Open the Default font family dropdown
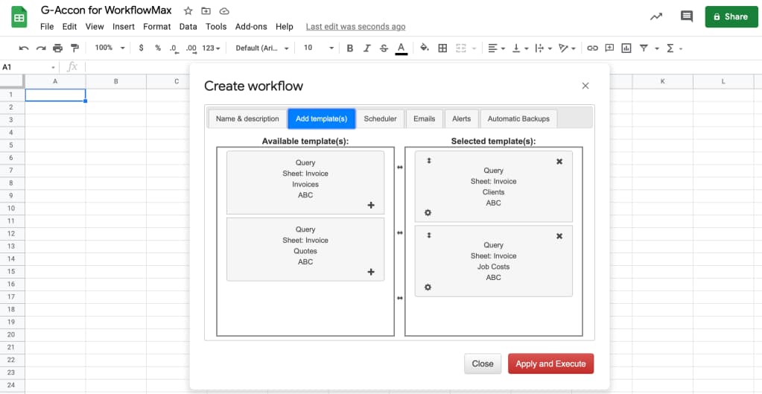This screenshot has width=762, height=394. point(262,48)
